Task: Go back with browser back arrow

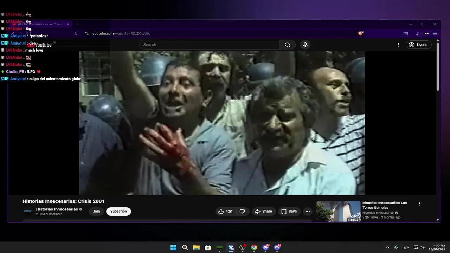Action: (x=13, y=33)
